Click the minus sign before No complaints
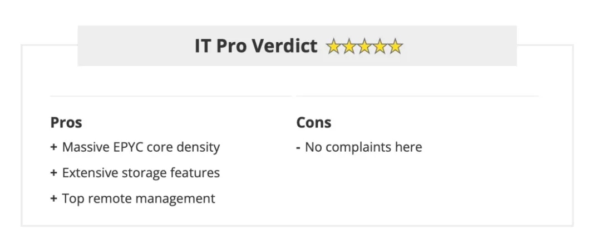 point(298,148)
